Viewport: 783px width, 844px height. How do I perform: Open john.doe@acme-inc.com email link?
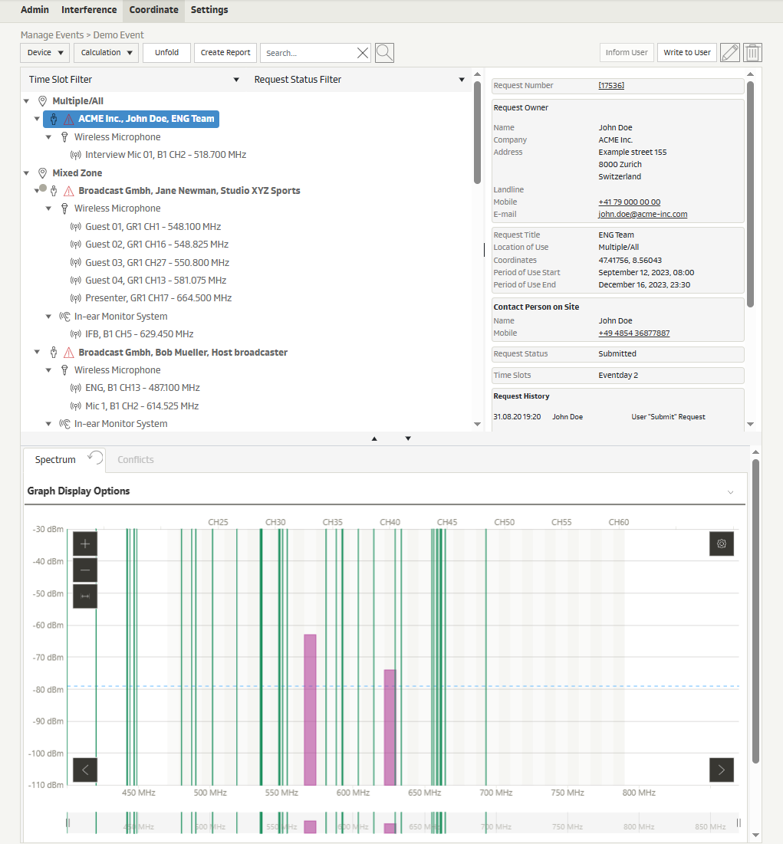point(643,215)
